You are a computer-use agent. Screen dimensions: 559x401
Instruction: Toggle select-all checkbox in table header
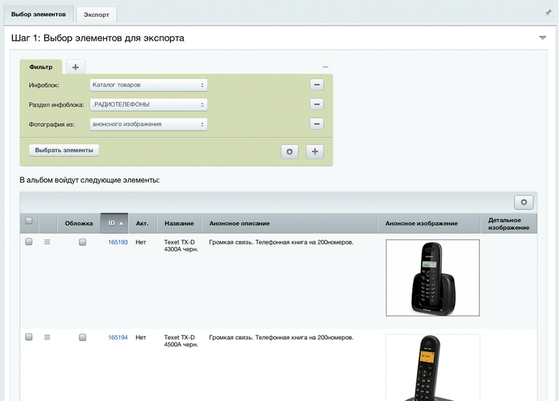pos(29,221)
